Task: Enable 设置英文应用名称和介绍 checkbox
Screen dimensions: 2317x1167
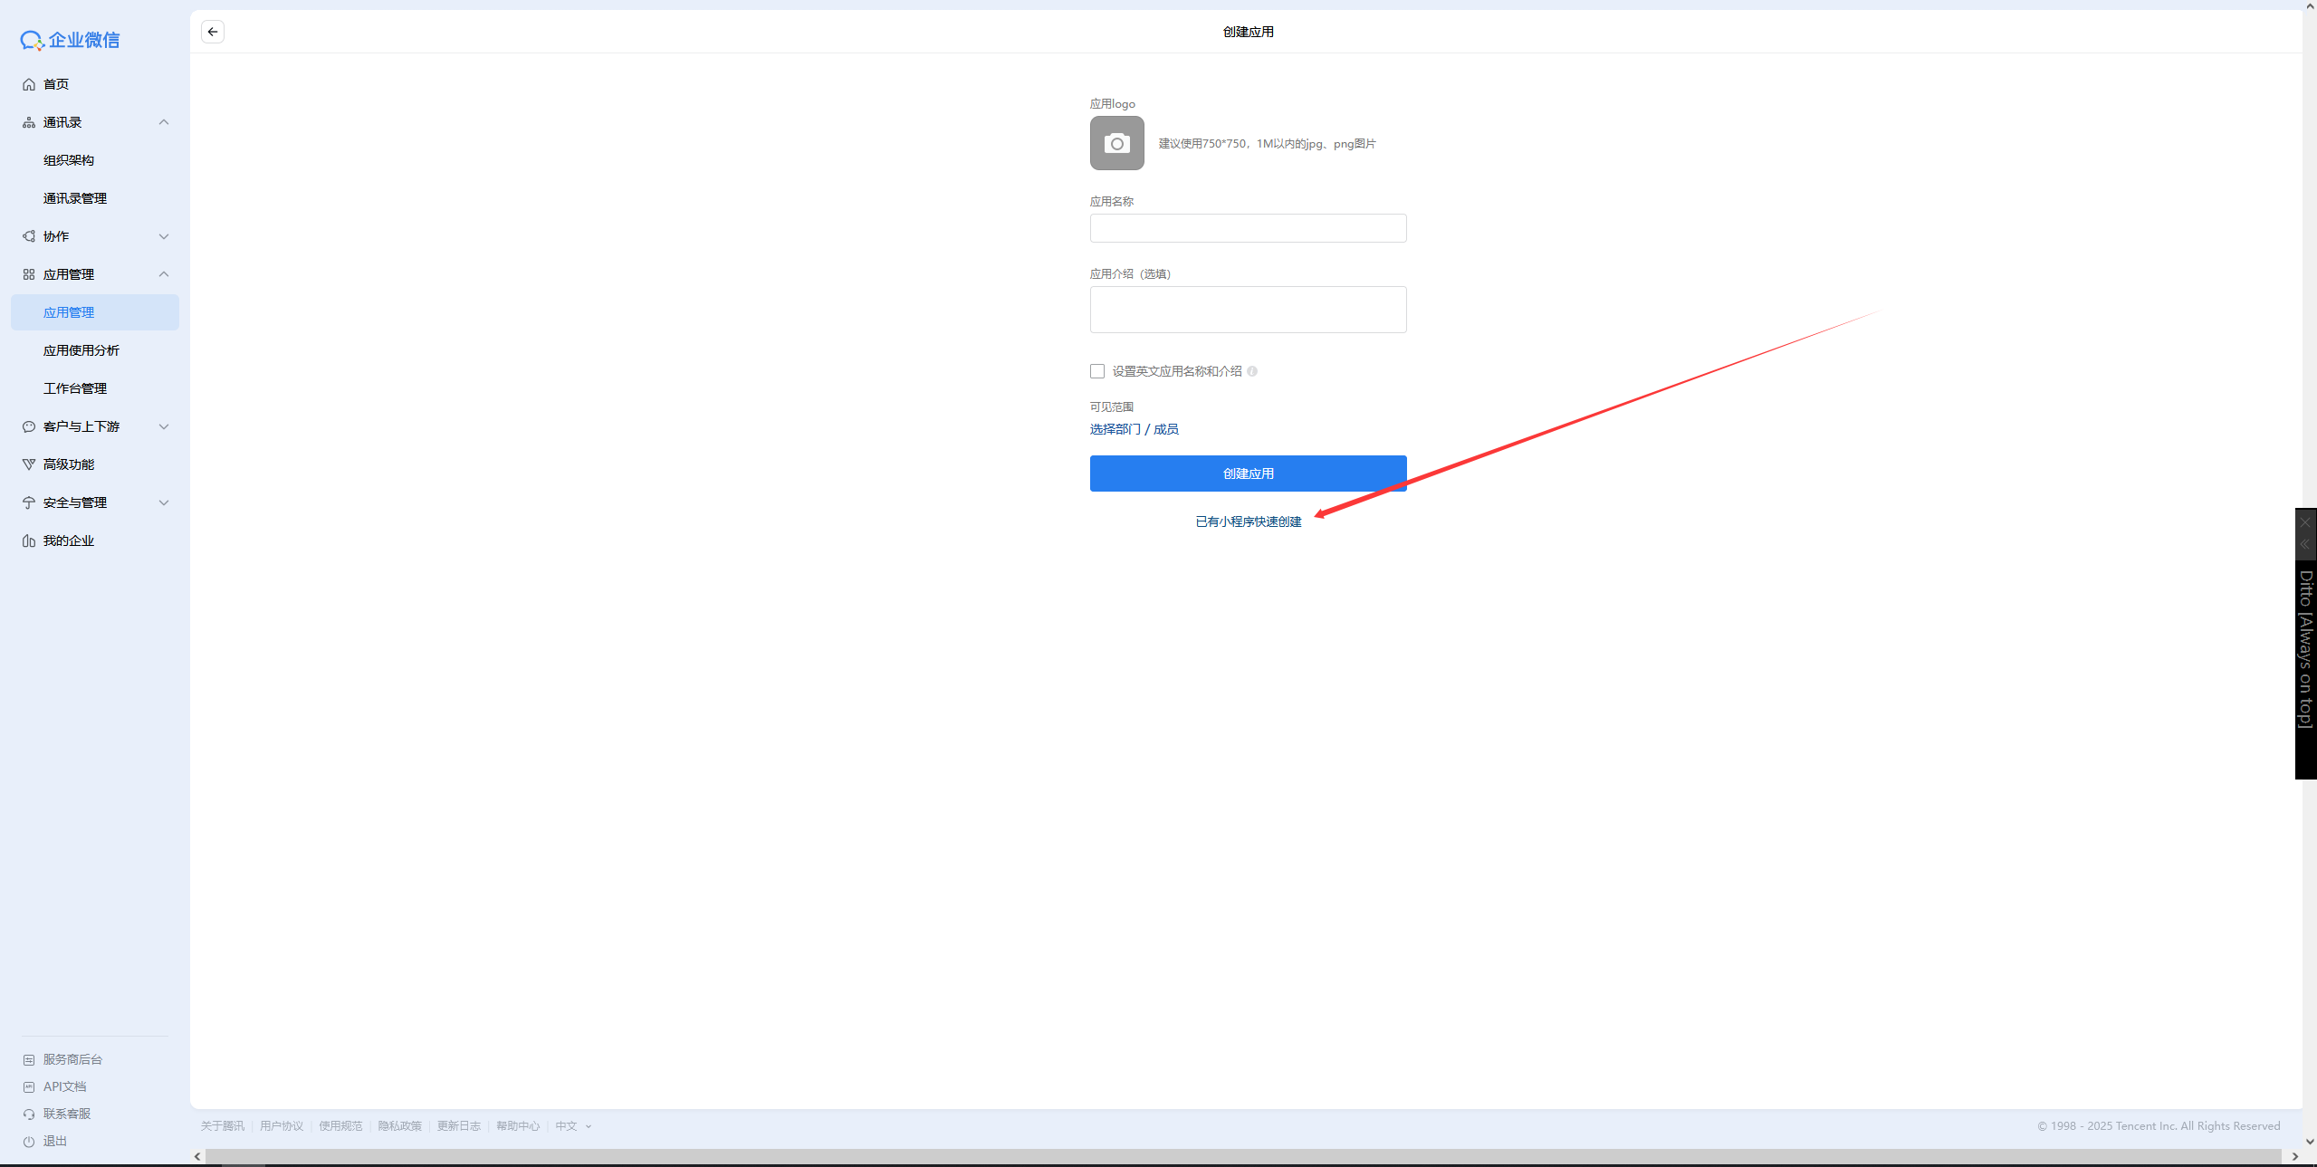Action: pos(1097,371)
